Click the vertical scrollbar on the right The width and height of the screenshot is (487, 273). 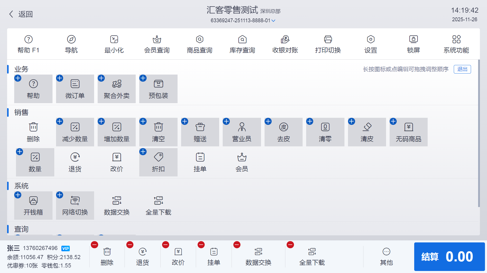[479, 133]
